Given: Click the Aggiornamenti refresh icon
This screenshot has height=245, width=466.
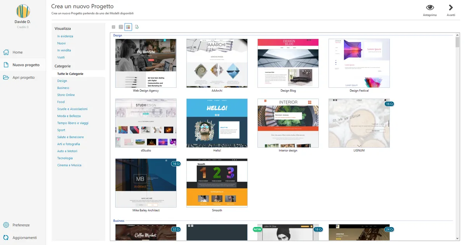Looking at the screenshot, I should 6,238.
